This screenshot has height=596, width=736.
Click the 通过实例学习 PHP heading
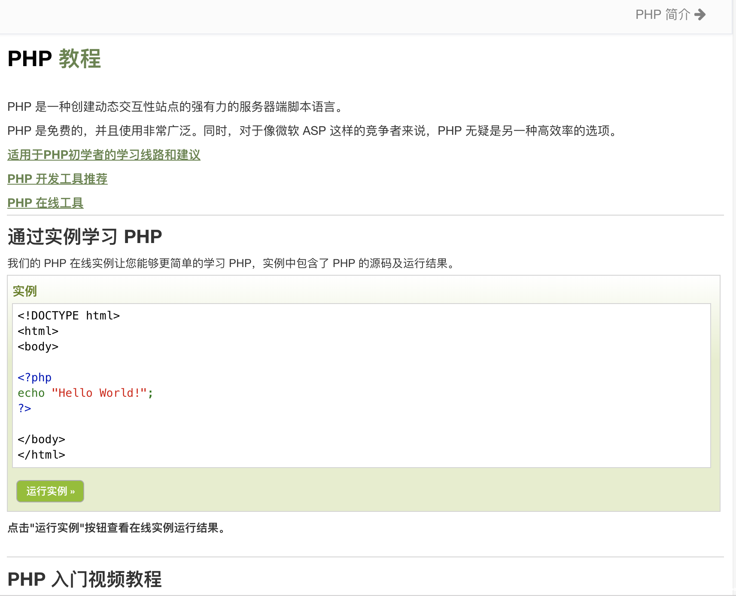click(85, 237)
